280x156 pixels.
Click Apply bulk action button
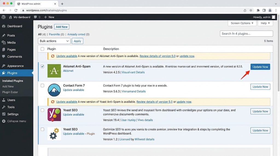pyautogui.click(x=77, y=41)
